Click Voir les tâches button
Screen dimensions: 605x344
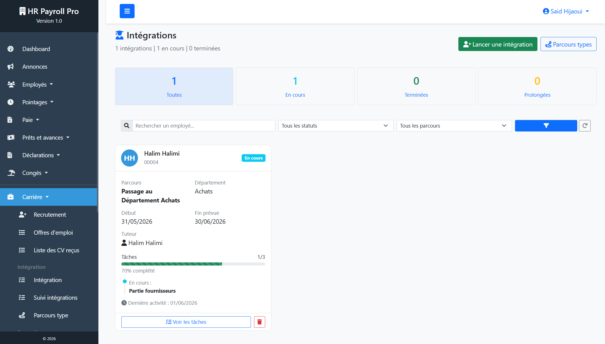tap(186, 322)
